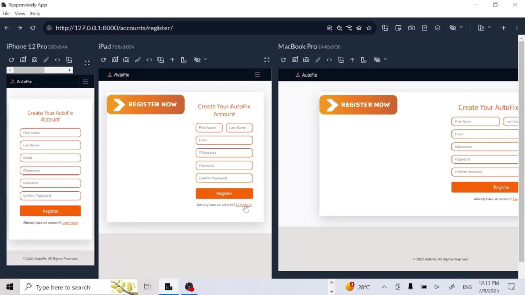Reload all devices with the main refresh icon
525x295 pixels.
pos(33,28)
